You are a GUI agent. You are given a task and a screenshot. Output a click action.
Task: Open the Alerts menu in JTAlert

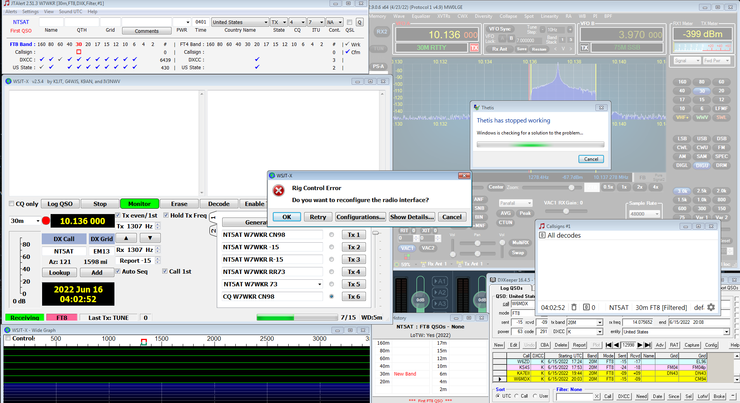[x=11, y=12]
